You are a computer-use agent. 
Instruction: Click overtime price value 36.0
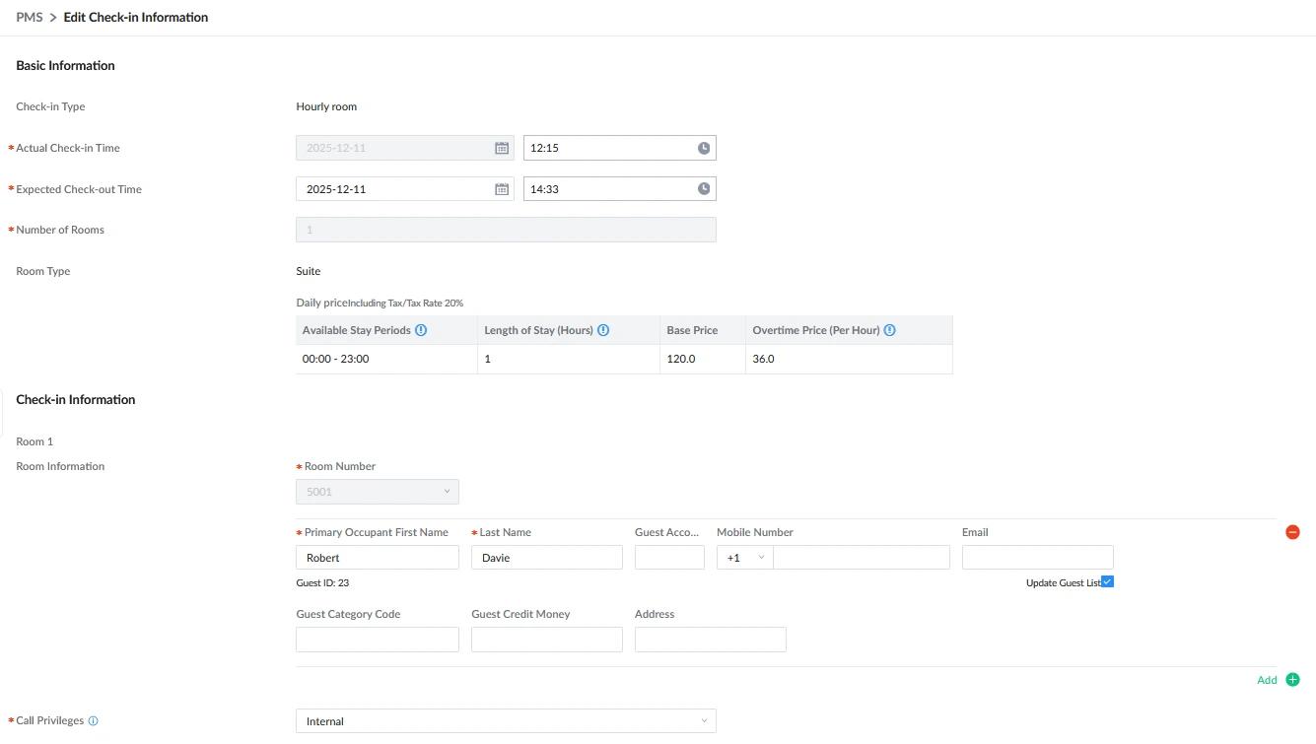[x=763, y=359]
